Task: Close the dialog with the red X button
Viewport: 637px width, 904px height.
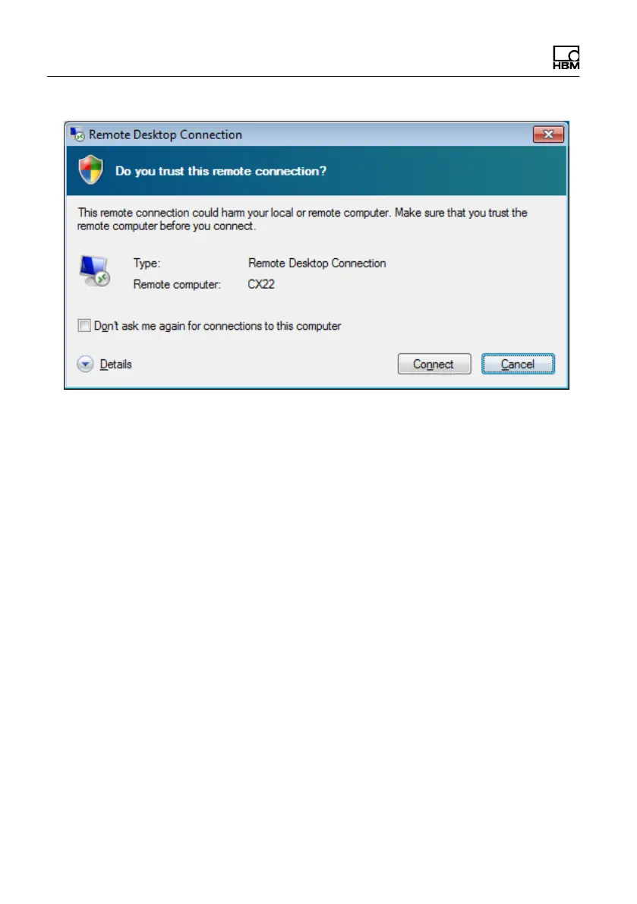Action: (x=548, y=134)
